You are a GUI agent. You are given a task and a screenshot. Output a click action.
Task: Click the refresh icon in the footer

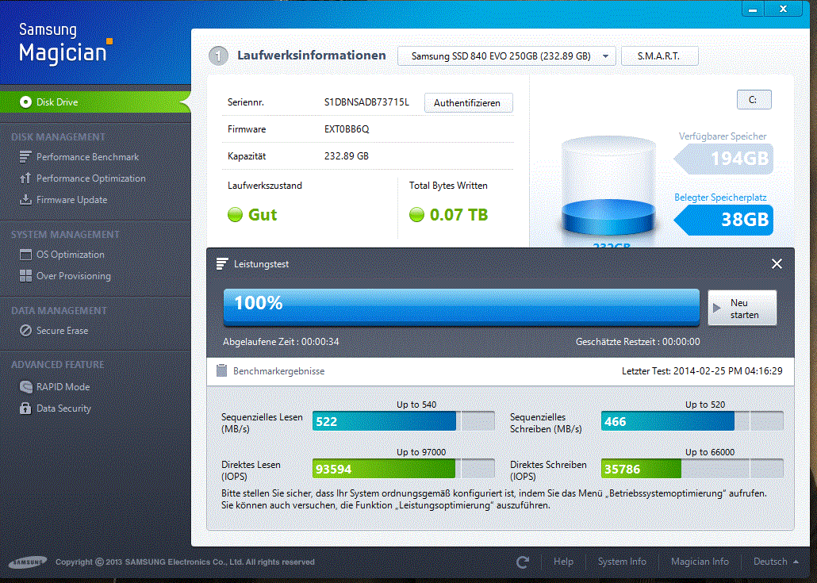(x=523, y=562)
